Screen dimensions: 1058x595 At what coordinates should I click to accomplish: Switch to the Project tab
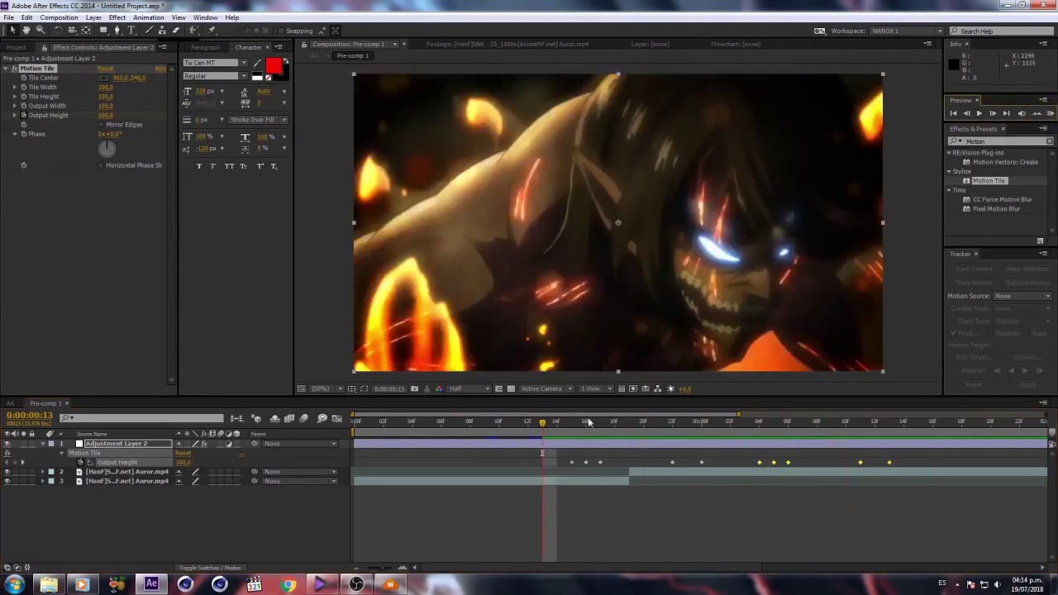(x=16, y=47)
